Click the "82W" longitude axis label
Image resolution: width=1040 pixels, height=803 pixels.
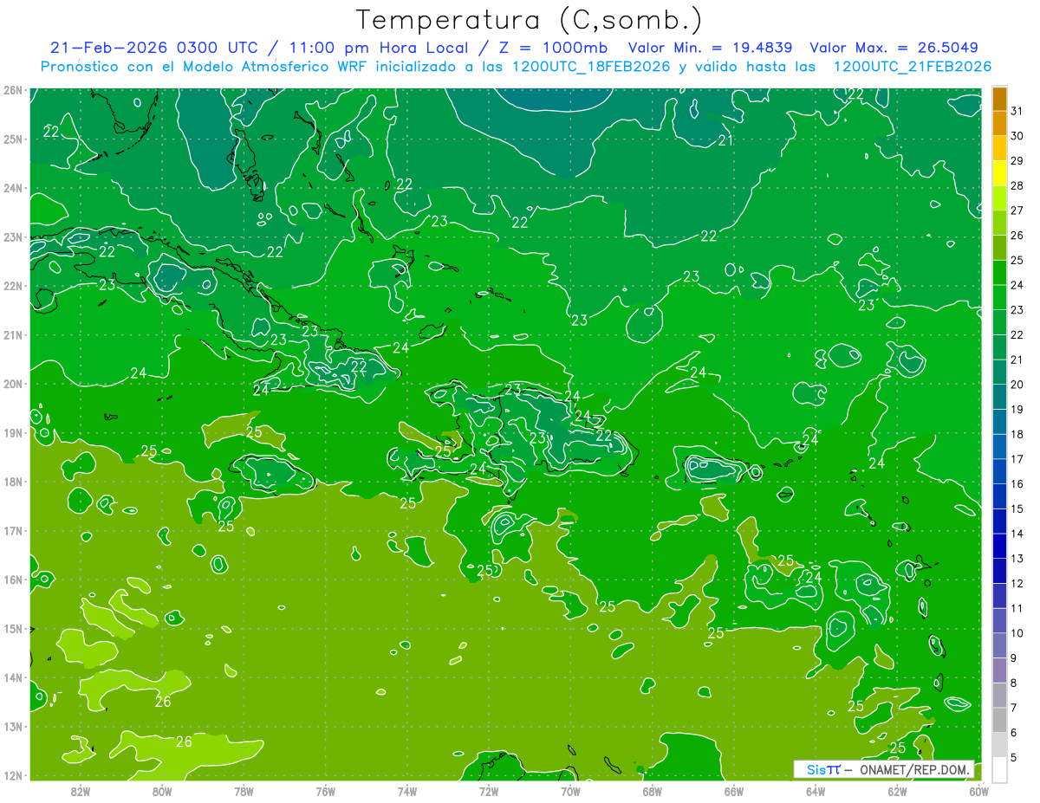pyautogui.click(x=81, y=791)
